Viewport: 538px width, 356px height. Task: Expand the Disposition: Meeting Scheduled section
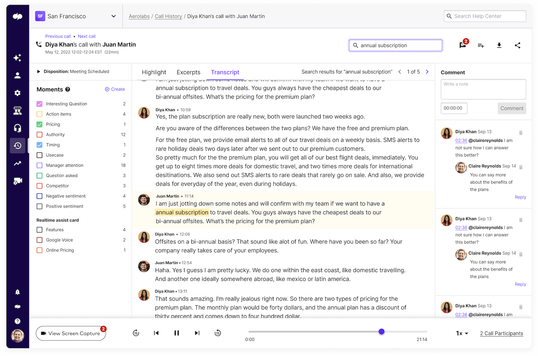tap(38, 71)
